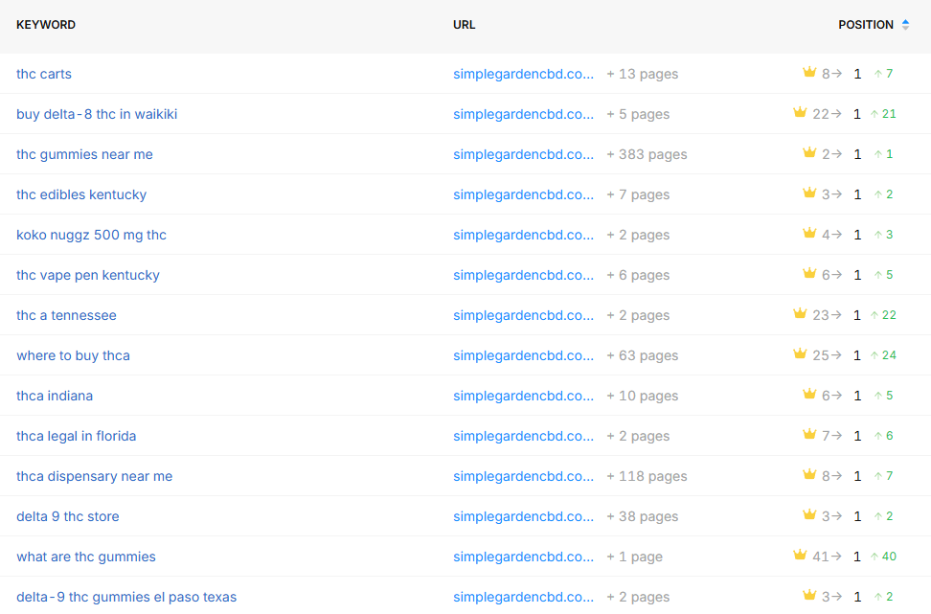Visit the simplegardencbd URL for thc gummies near me
The image size is (931, 614).
coord(523,154)
